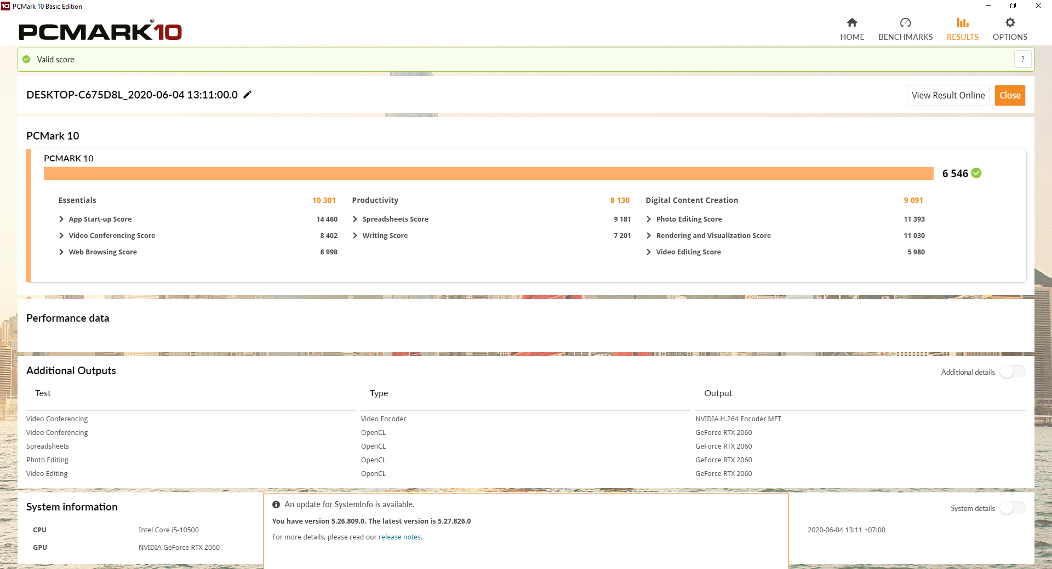Screen dimensions: 1052x569
Task: Click the overall score 6 546
Action: (x=955, y=173)
